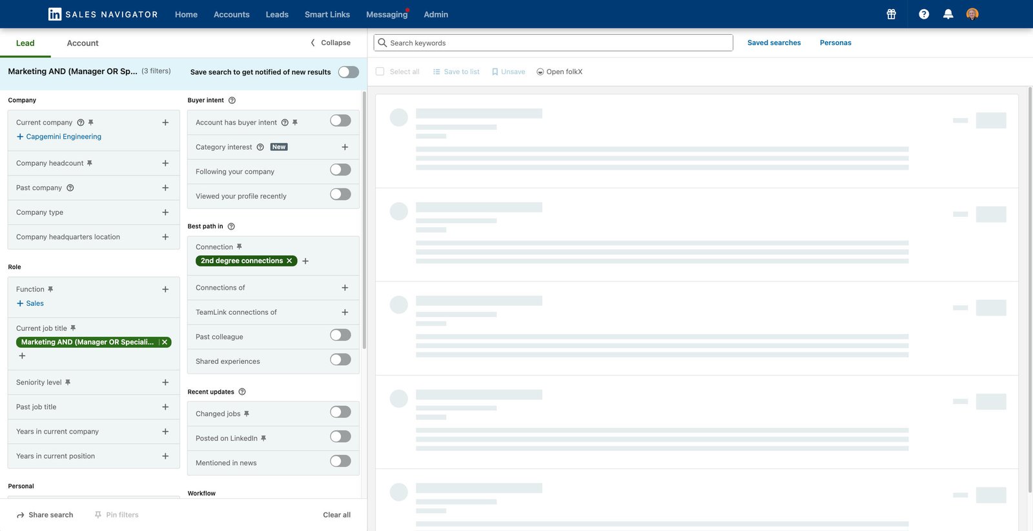This screenshot has height=531, width=1033.
Task: Click the pin icon beside Seniority level
Action: [68, 383]
